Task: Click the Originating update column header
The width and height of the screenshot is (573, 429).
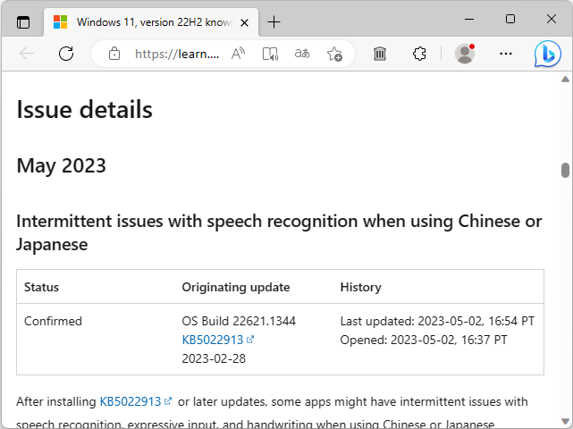Action: click(236, 287)
